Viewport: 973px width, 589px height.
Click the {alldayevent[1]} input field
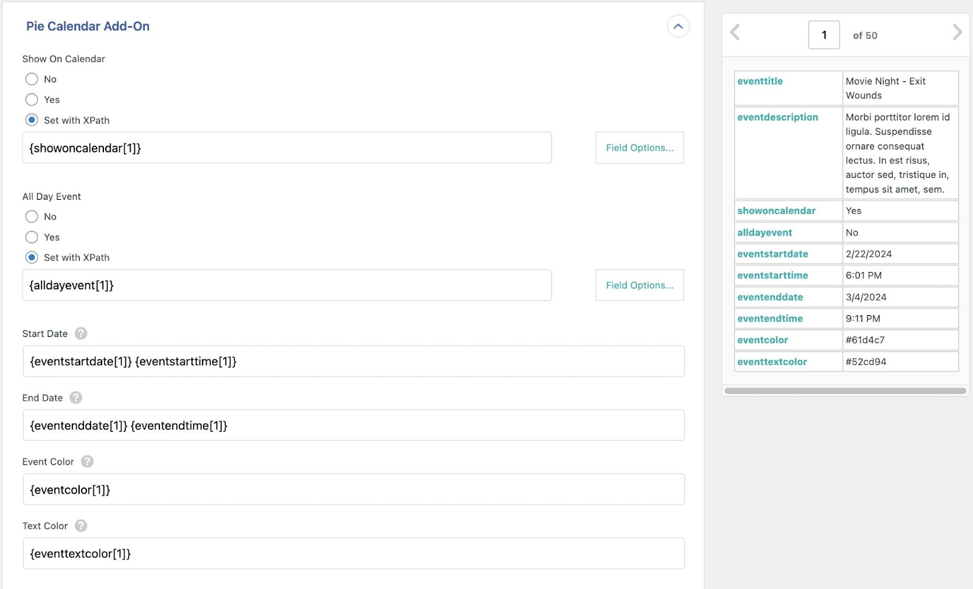click(287, 285)
